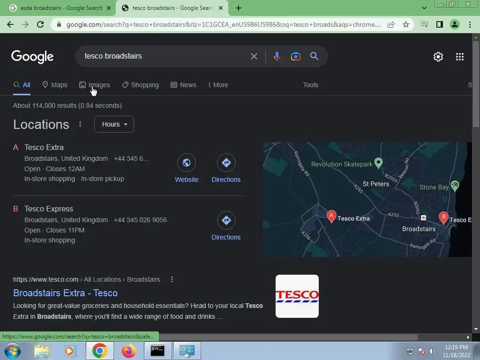This screenshot has width=480, height=360.
Task: Open Windows Media Player from the taskbar
Action: pyautogui.click(x=70, y=351)
